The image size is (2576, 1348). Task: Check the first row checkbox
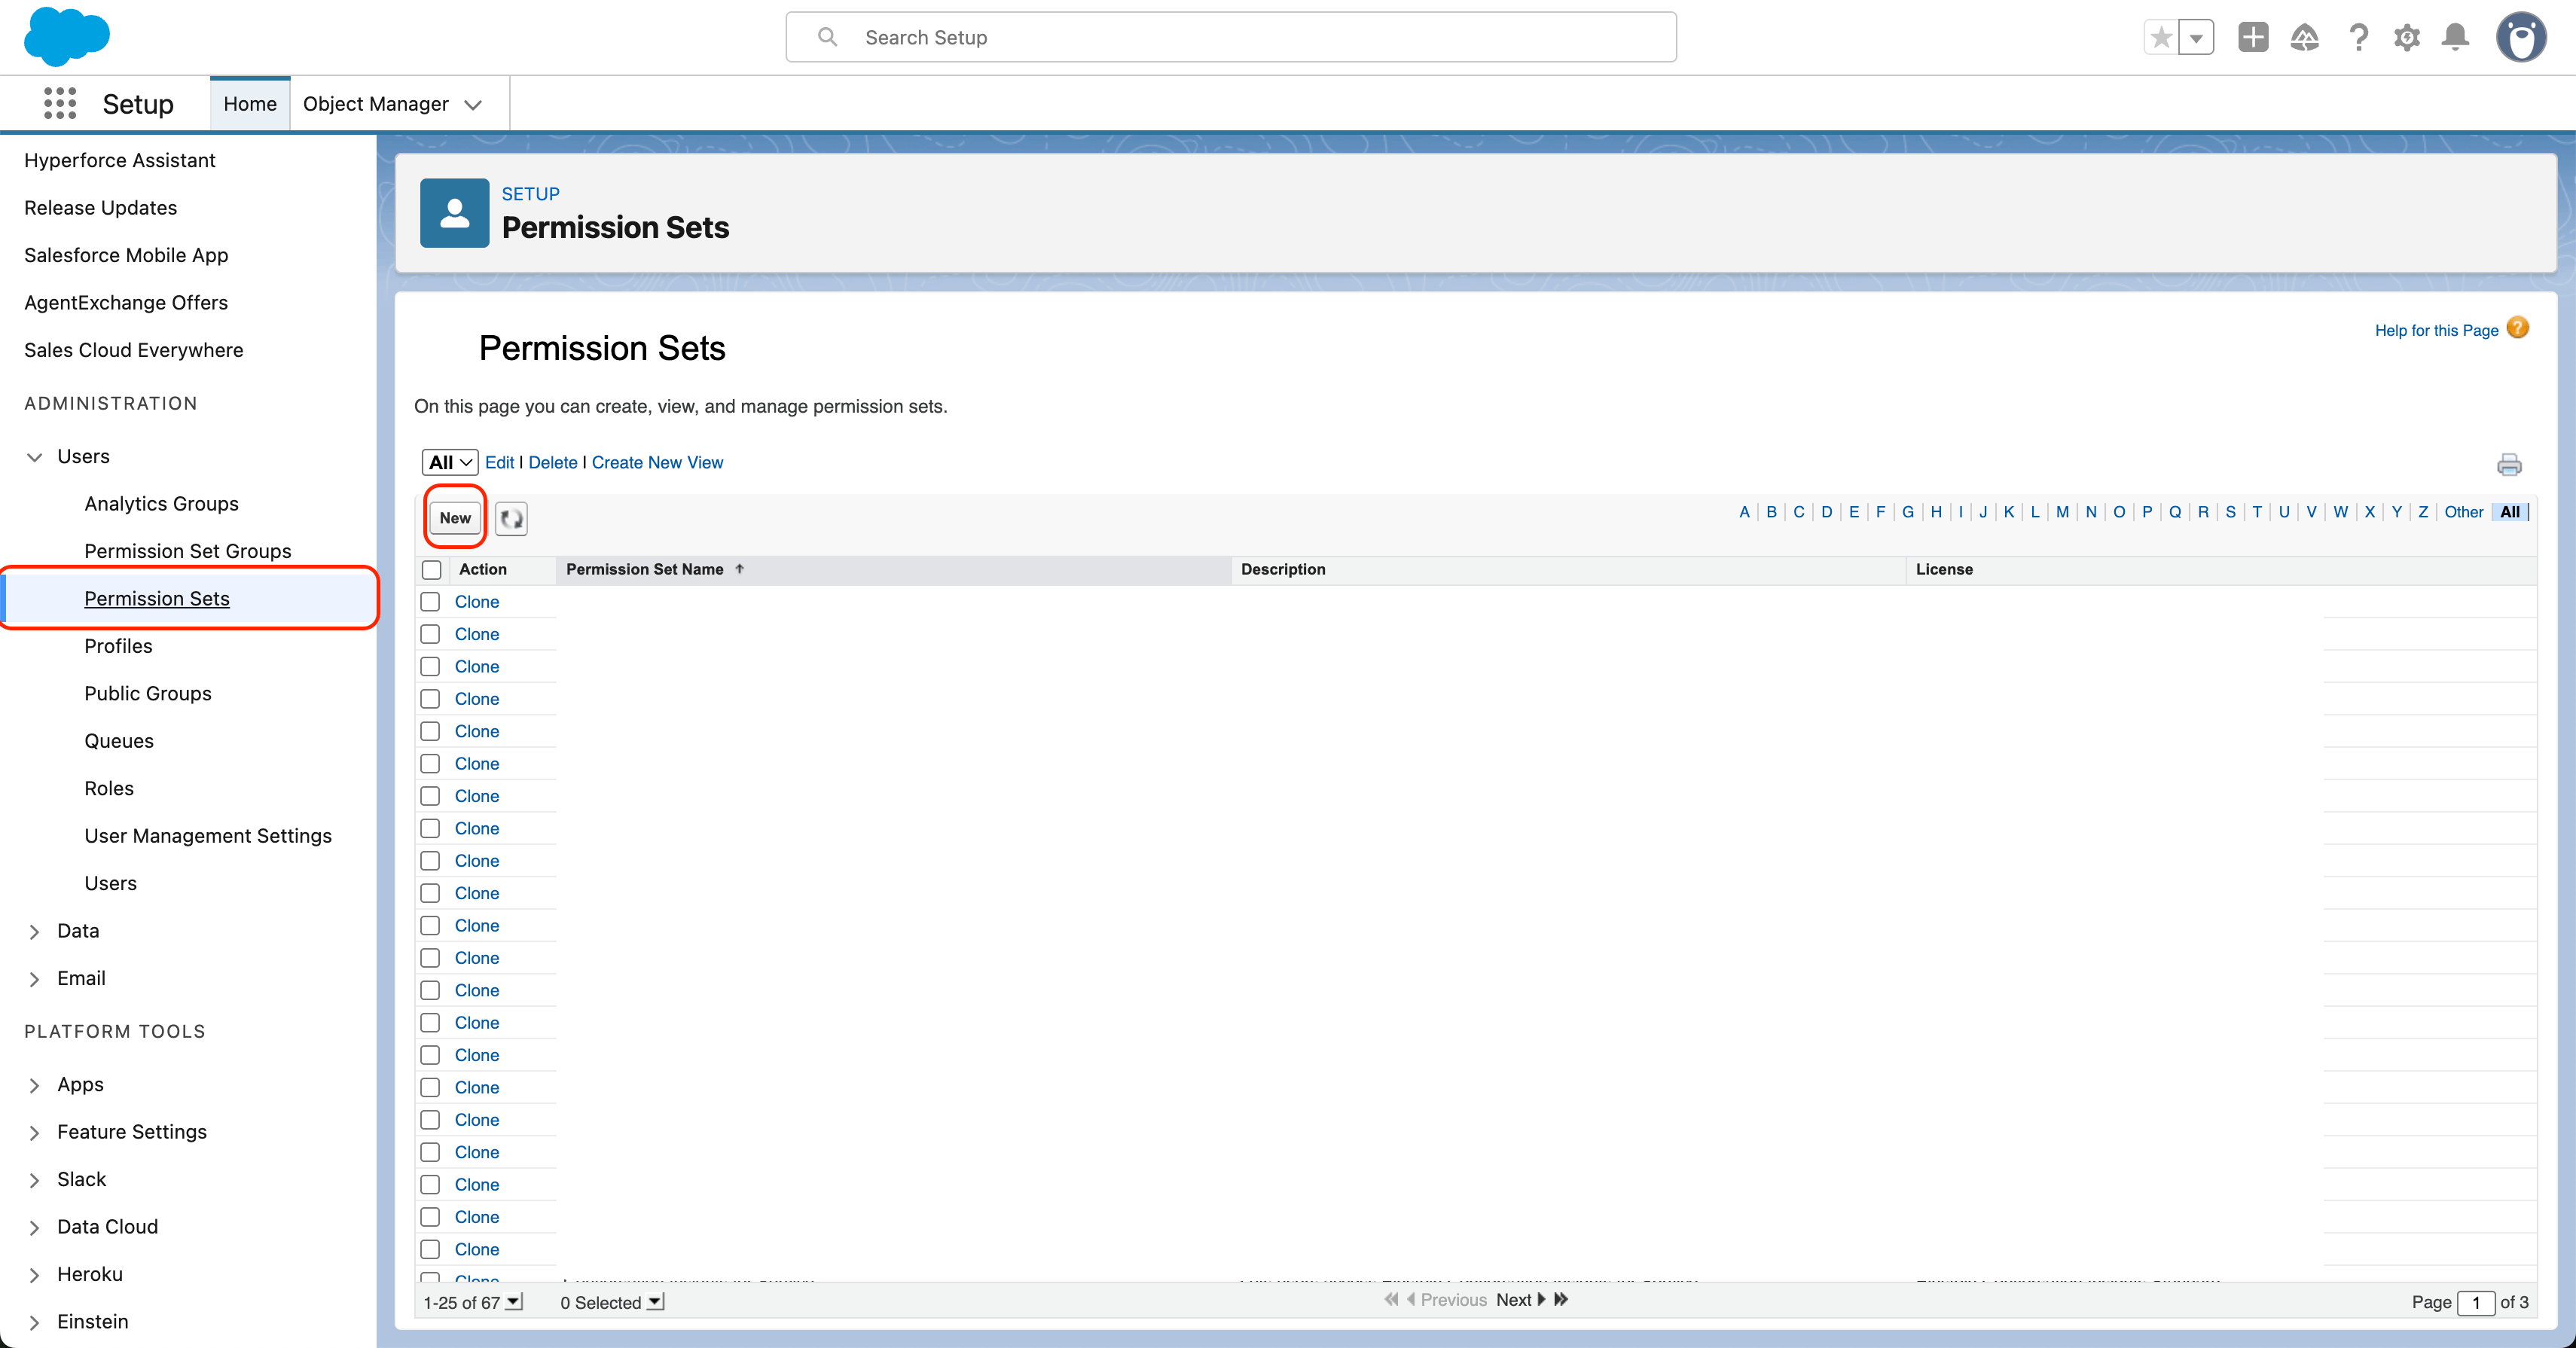click(430, 602)
